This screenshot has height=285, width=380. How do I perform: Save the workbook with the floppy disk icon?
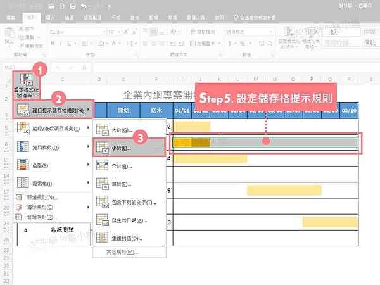tap(73, 6)
